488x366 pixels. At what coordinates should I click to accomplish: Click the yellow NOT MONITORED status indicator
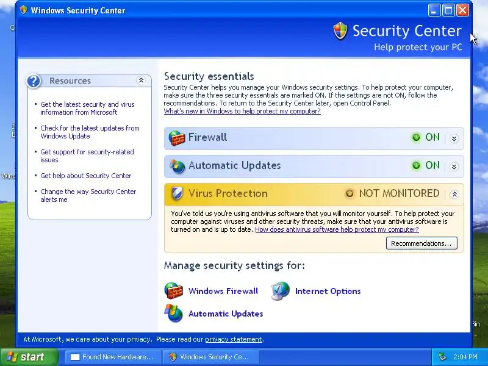[x=350, y=193]
